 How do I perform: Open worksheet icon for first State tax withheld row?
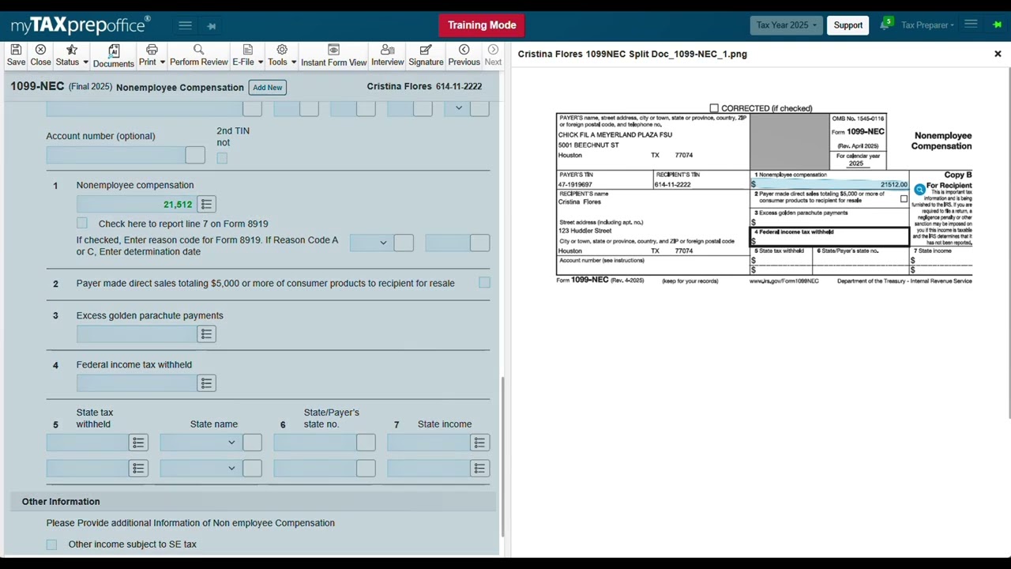(138, 443)
